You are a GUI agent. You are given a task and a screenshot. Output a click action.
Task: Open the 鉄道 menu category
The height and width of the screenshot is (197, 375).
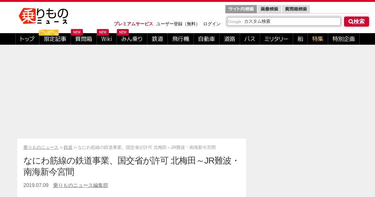point(157,39)
